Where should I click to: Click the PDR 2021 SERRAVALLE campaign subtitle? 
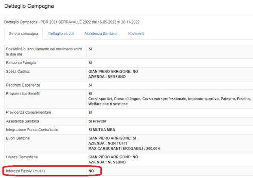pos(72,22)
